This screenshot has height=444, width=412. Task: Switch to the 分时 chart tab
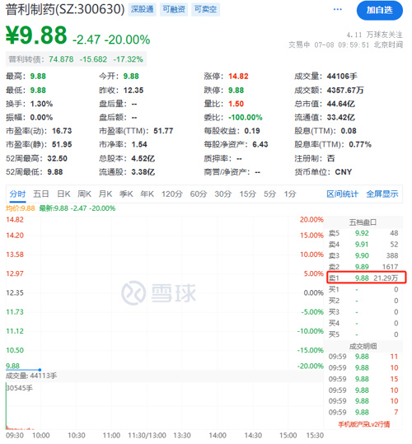click(17, 194)
